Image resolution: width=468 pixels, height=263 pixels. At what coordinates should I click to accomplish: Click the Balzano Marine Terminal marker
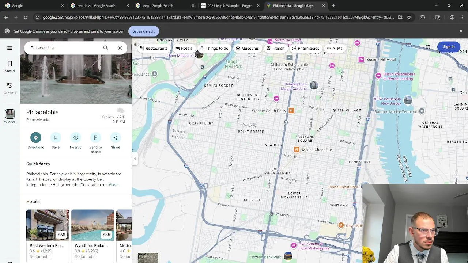[422, 111]
